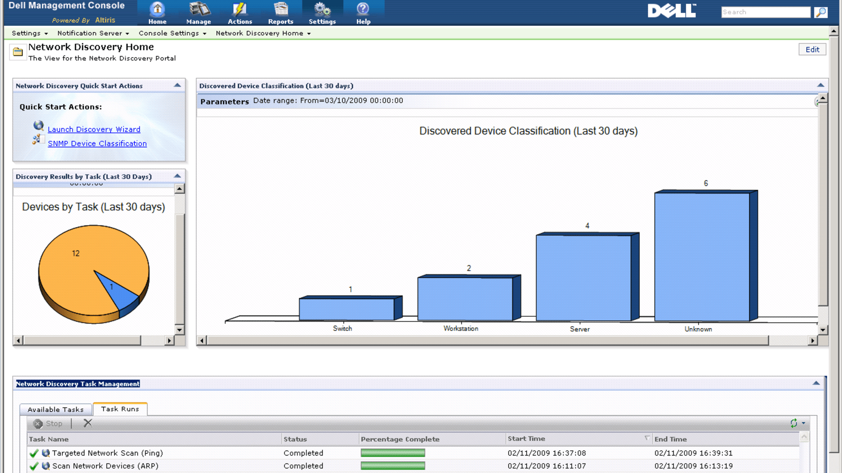This screenshot has height=473, width=842.
Task: Open the Manage toolbar icon
Action: [198, 13]
